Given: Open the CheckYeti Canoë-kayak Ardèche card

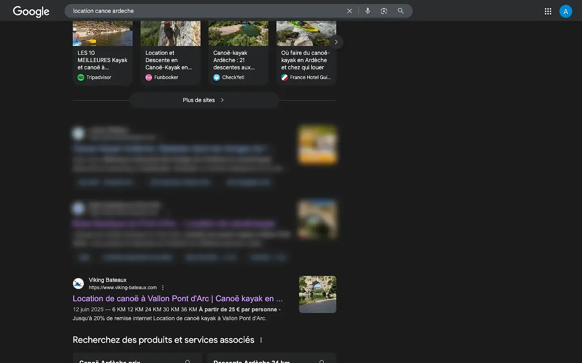Looking at the screenshot, I should coord(238,53).
